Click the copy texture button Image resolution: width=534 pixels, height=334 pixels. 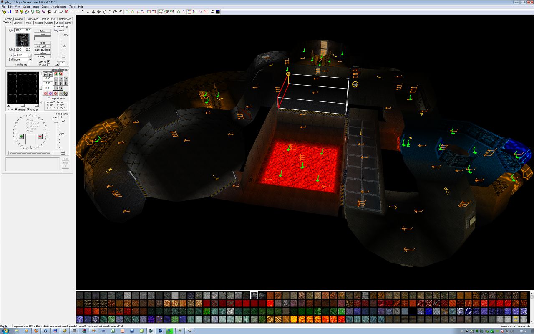(42, 34)
